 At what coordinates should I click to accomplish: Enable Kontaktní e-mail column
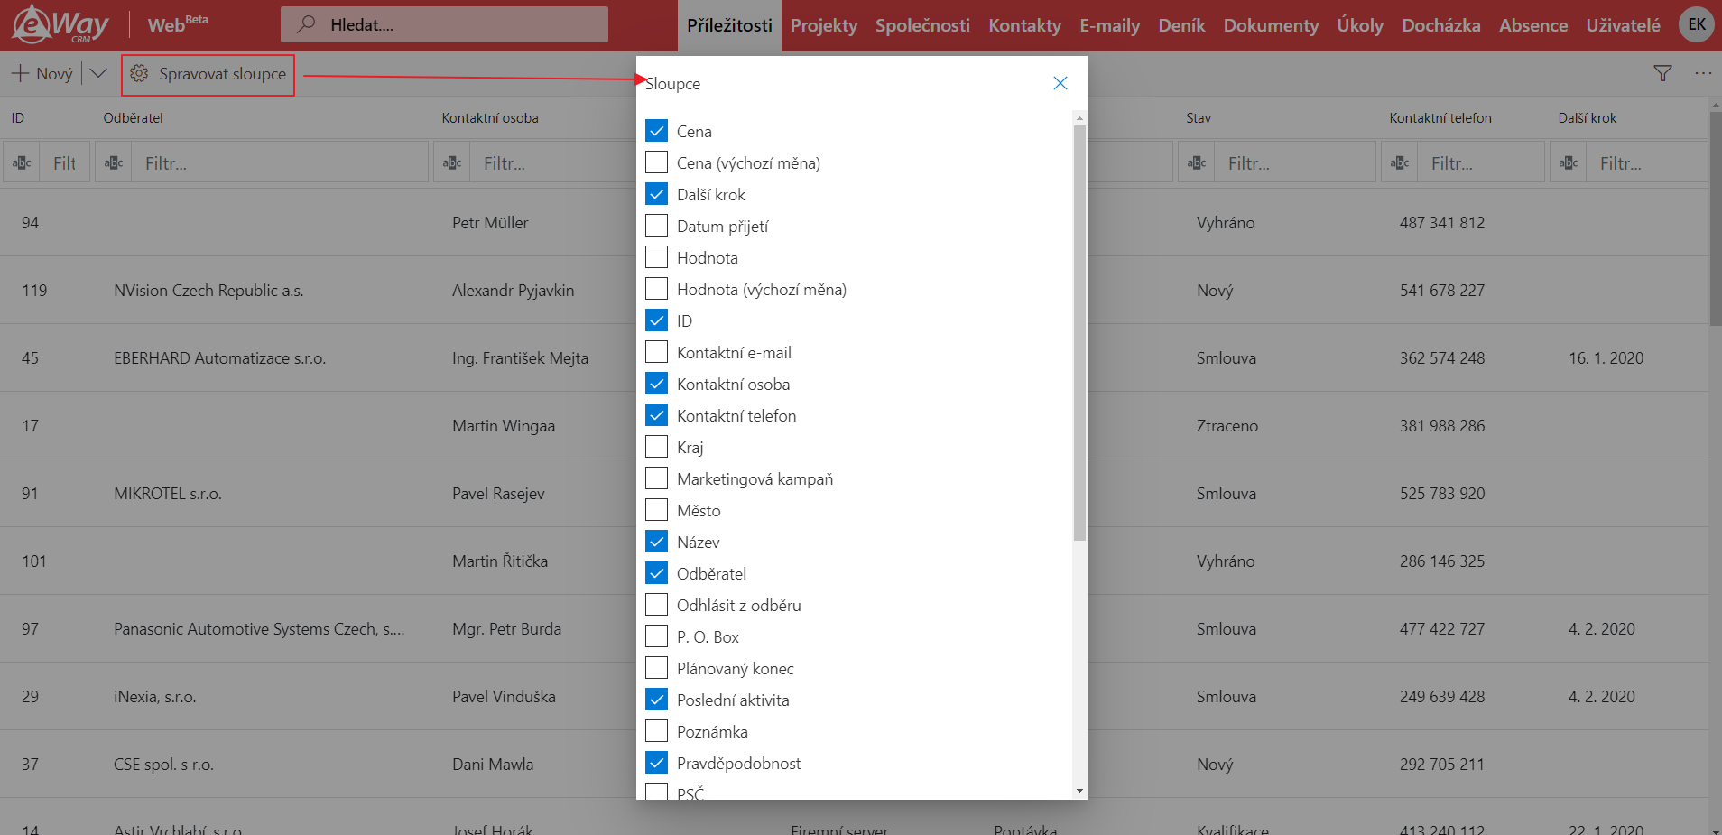[657, 352]
